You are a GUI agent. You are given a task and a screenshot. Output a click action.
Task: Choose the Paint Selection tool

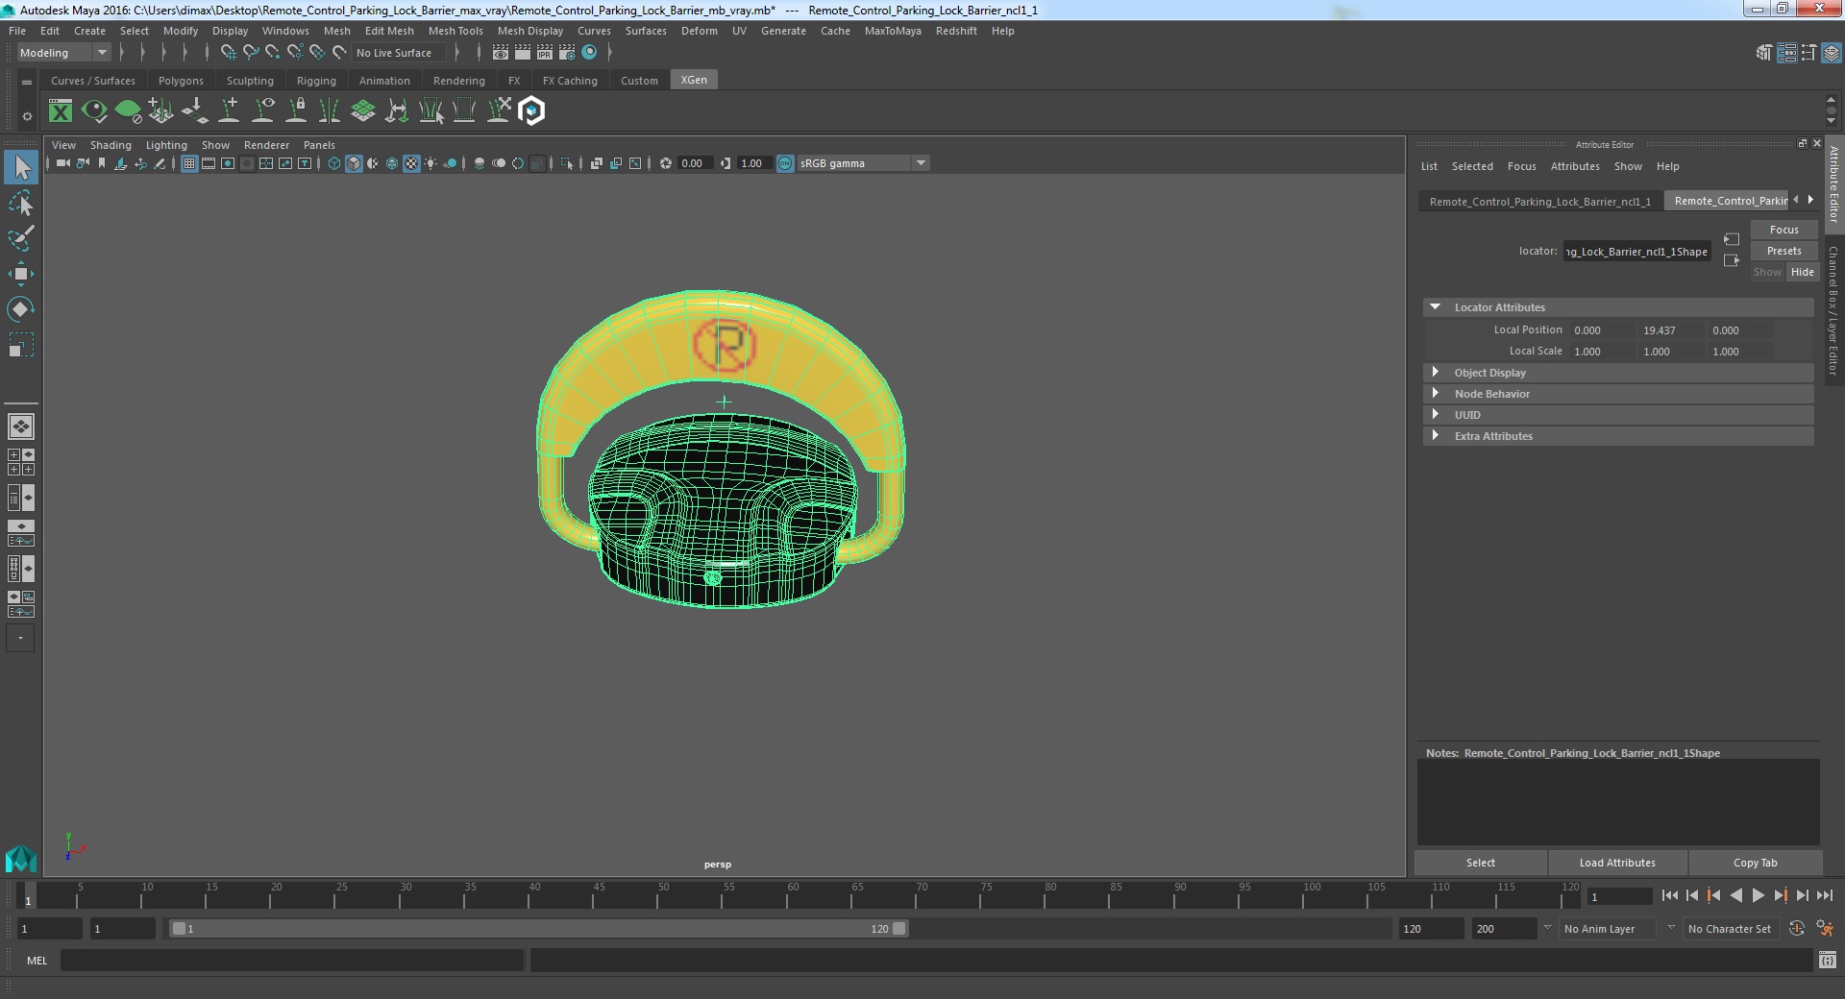coord(21,238)
